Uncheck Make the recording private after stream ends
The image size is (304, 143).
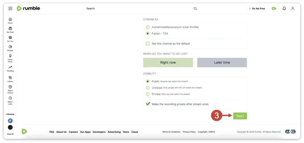pyautogui.click(x=148, y=104)
